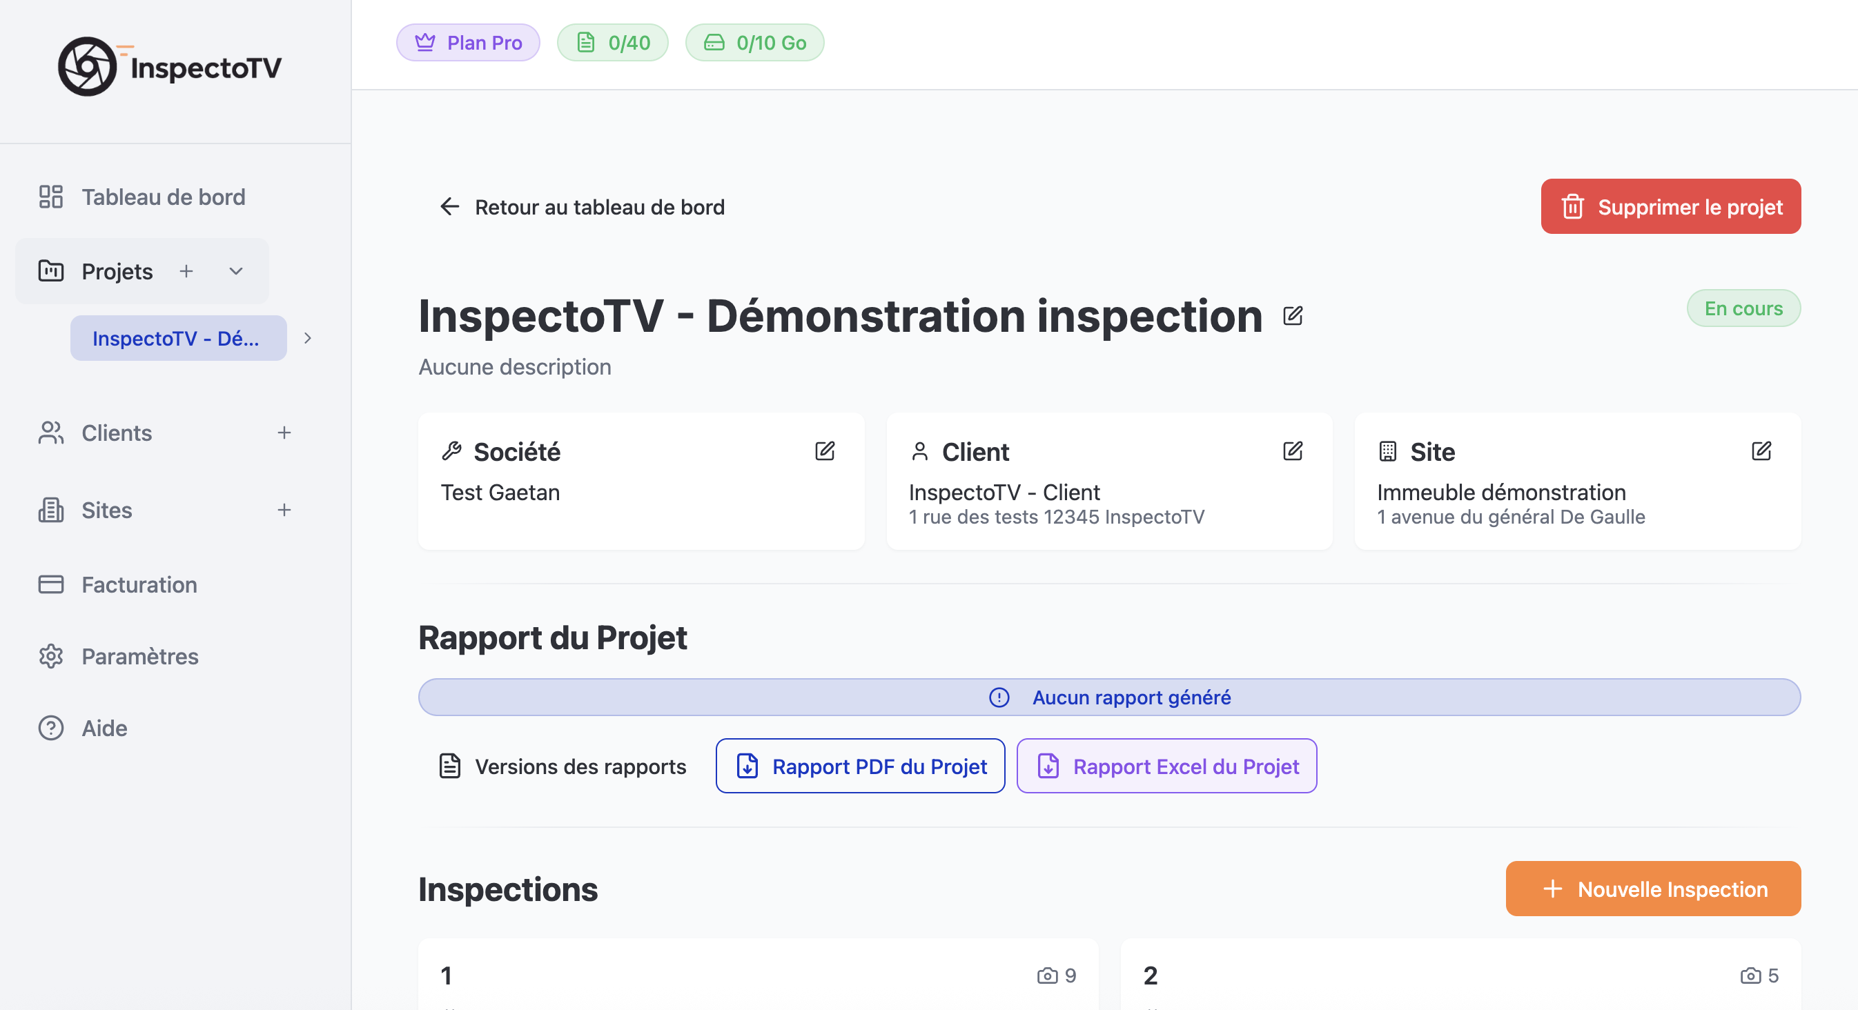This screenshot has height=1010, width=1858.
Task: Select InspectoTV - Dé... project in sidebar
Action: click(177, 338)
